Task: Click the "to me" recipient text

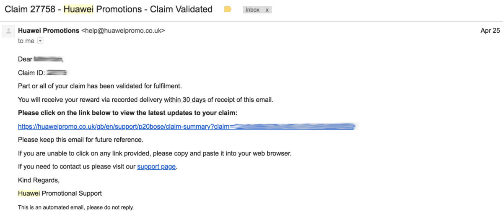Action: [26, 41]
